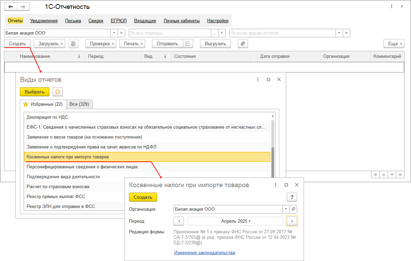Click the document icon next to Загрузить
This screenshot has width=411, height=261.
73,44
